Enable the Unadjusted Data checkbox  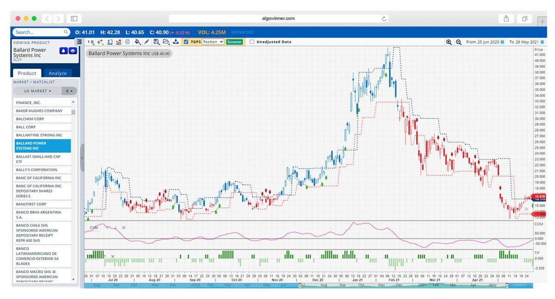252,42
